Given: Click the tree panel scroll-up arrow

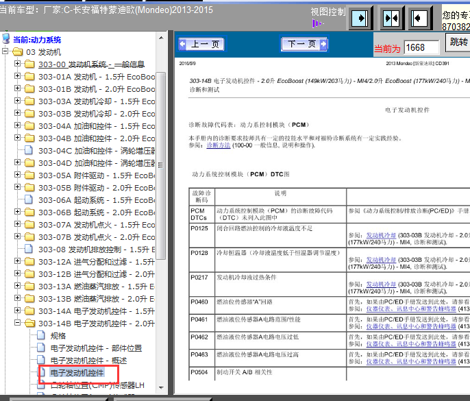Looking at the screenshot, I should click(161, 38).
